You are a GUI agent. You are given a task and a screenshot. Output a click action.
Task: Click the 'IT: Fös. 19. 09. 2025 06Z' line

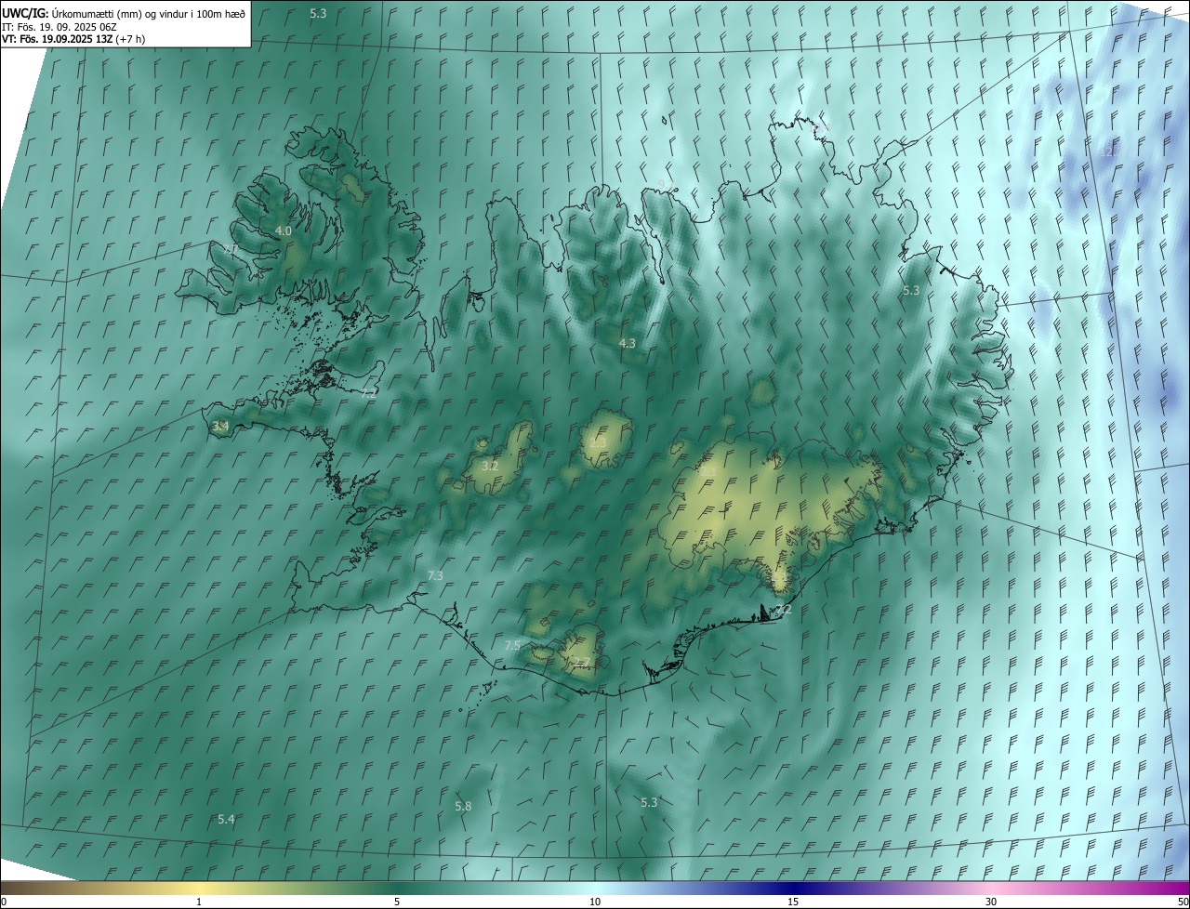pos(59,26)
